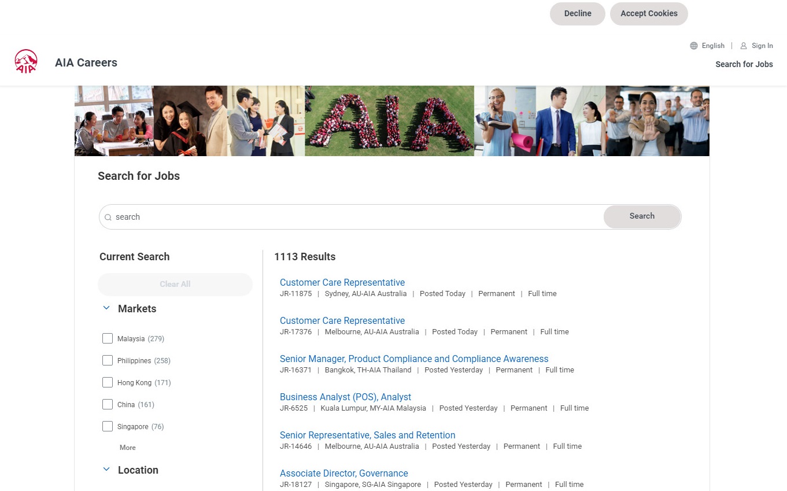
Task: Check the Singapore market checkbox
Action: (x=108, y=426)
